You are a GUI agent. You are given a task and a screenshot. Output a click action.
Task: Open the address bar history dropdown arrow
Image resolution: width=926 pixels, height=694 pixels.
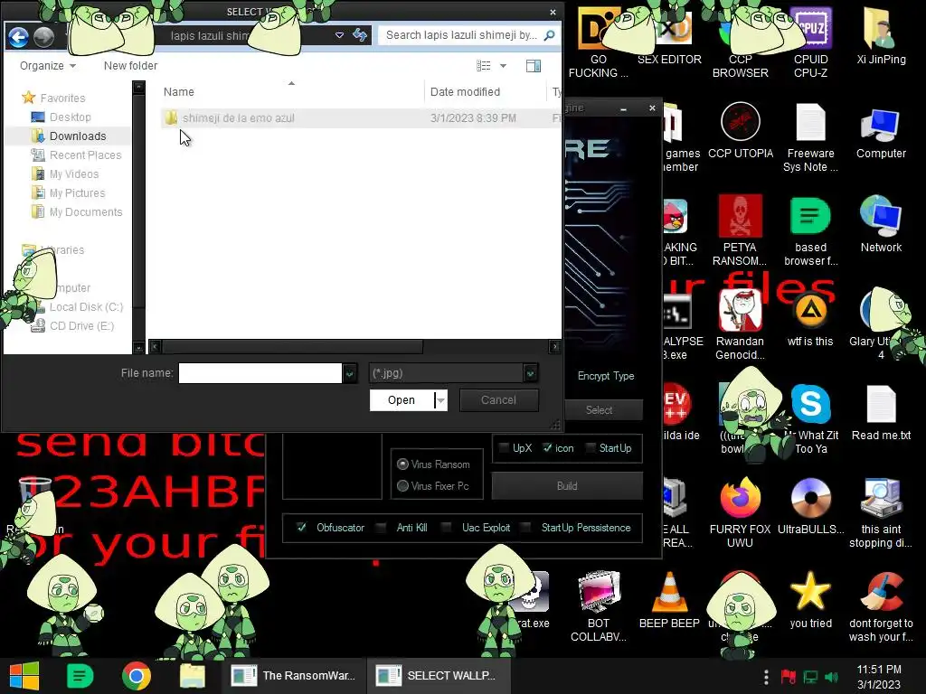coord(340,35)
